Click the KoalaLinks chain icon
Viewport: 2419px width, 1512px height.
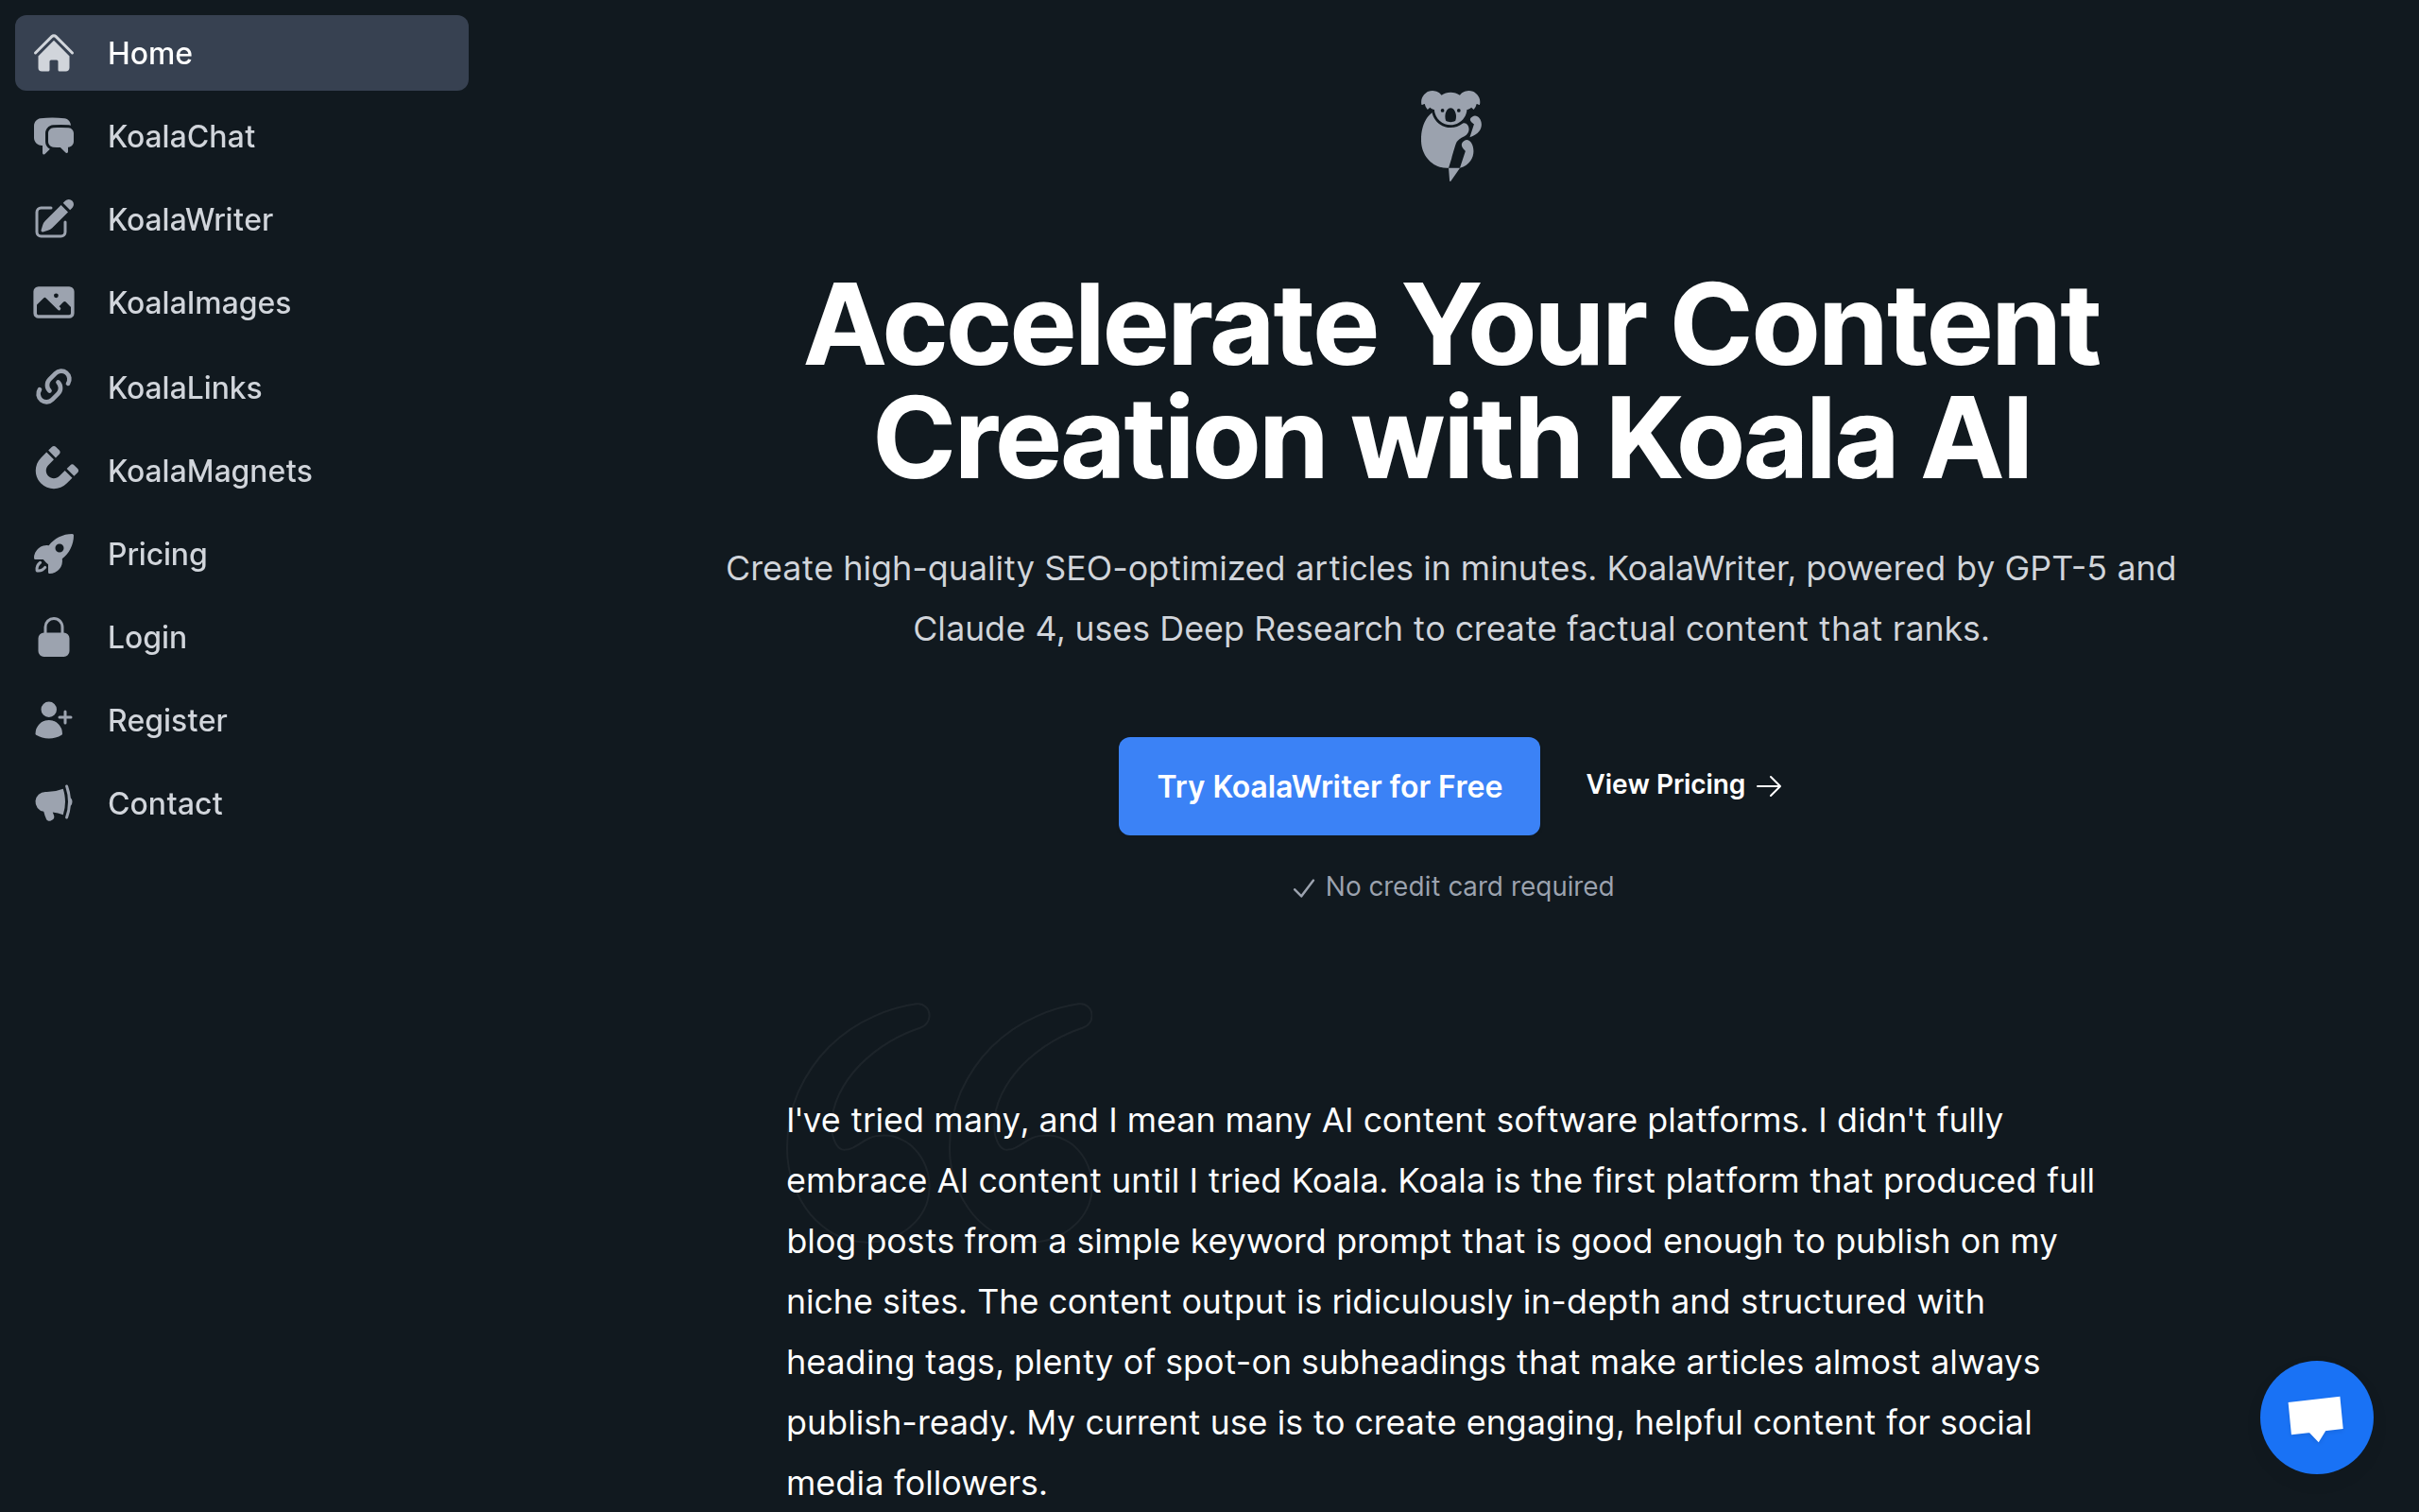(54, 387)
